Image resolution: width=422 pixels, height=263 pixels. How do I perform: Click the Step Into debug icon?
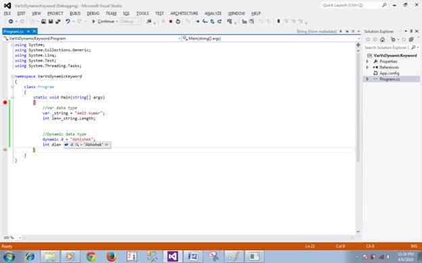[x=205, y=22]
